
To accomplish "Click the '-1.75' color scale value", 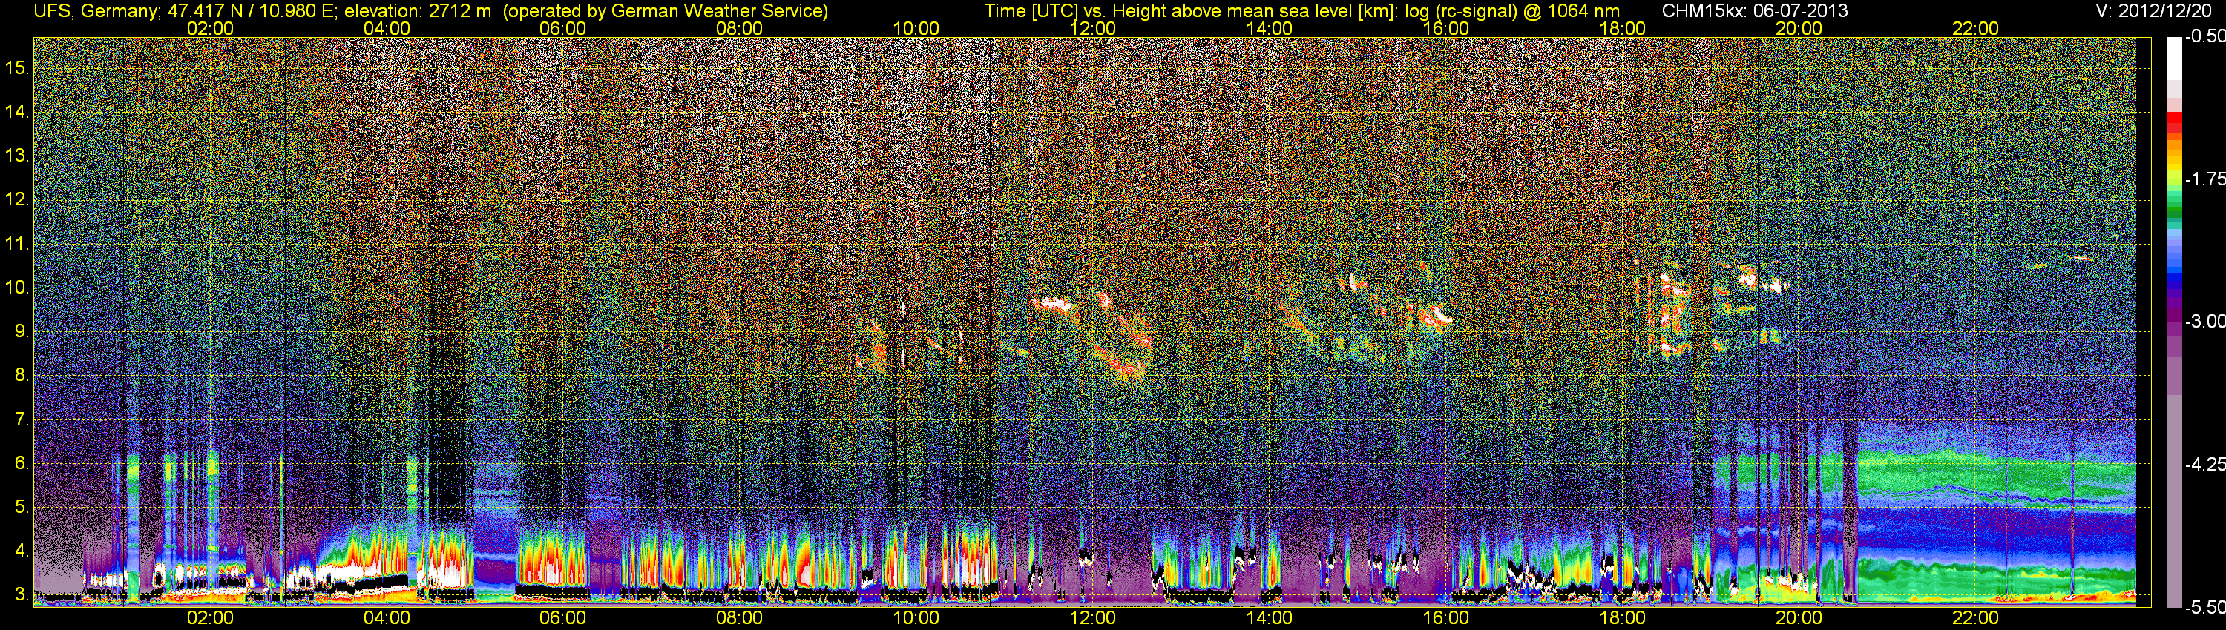I will (2204, 179).
